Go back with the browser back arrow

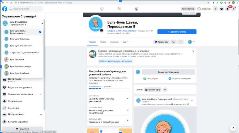coord(3,3)
